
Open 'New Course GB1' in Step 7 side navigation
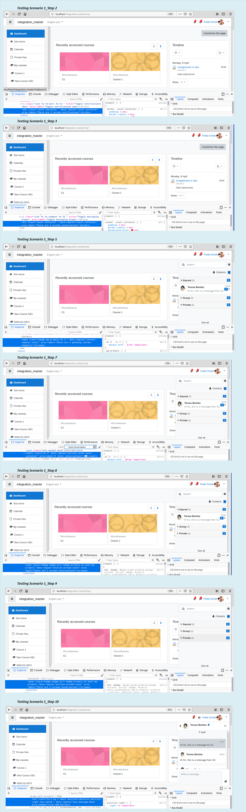pyautogui.click(x=25, y=429)
